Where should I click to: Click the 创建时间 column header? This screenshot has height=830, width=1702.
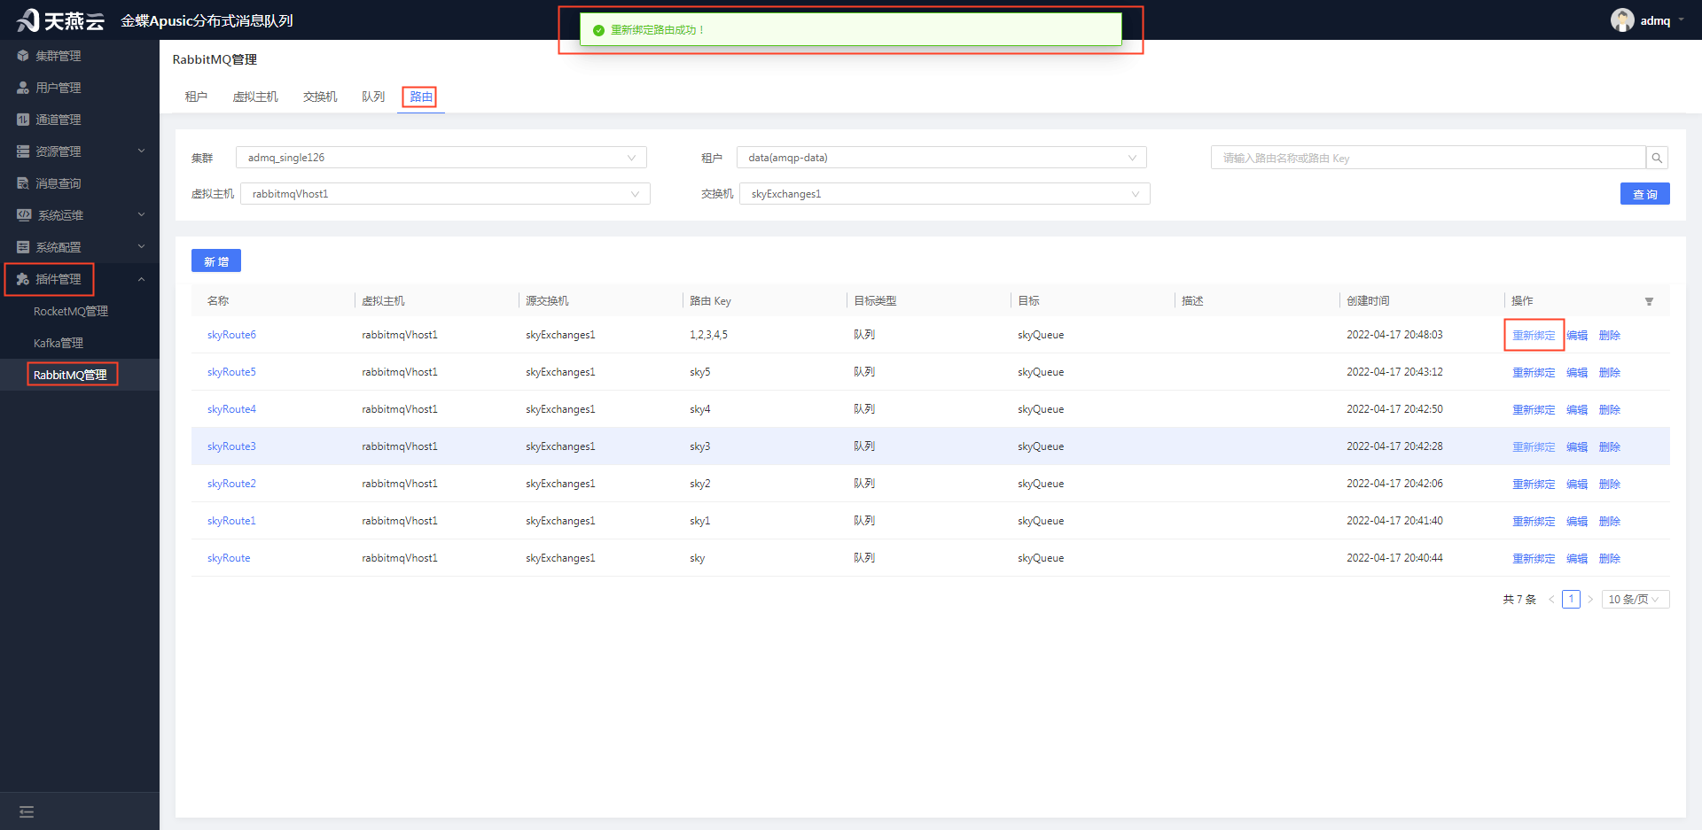(x=1368, y=301)
